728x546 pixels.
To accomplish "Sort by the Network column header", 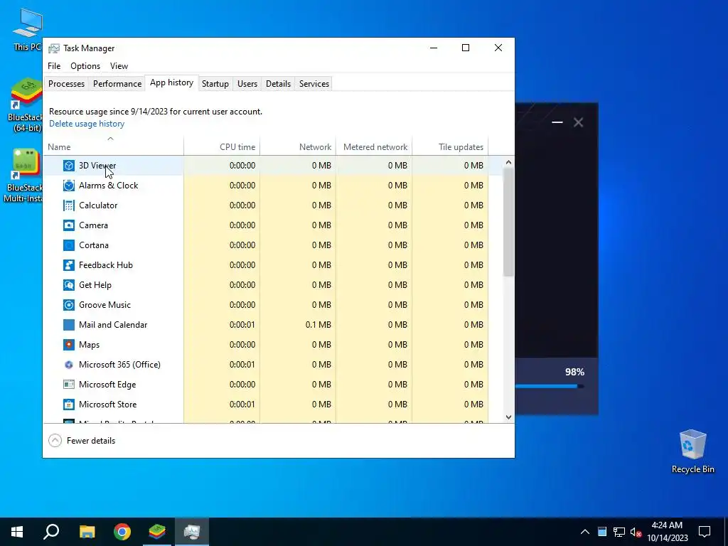I will (x=298, y=146).
